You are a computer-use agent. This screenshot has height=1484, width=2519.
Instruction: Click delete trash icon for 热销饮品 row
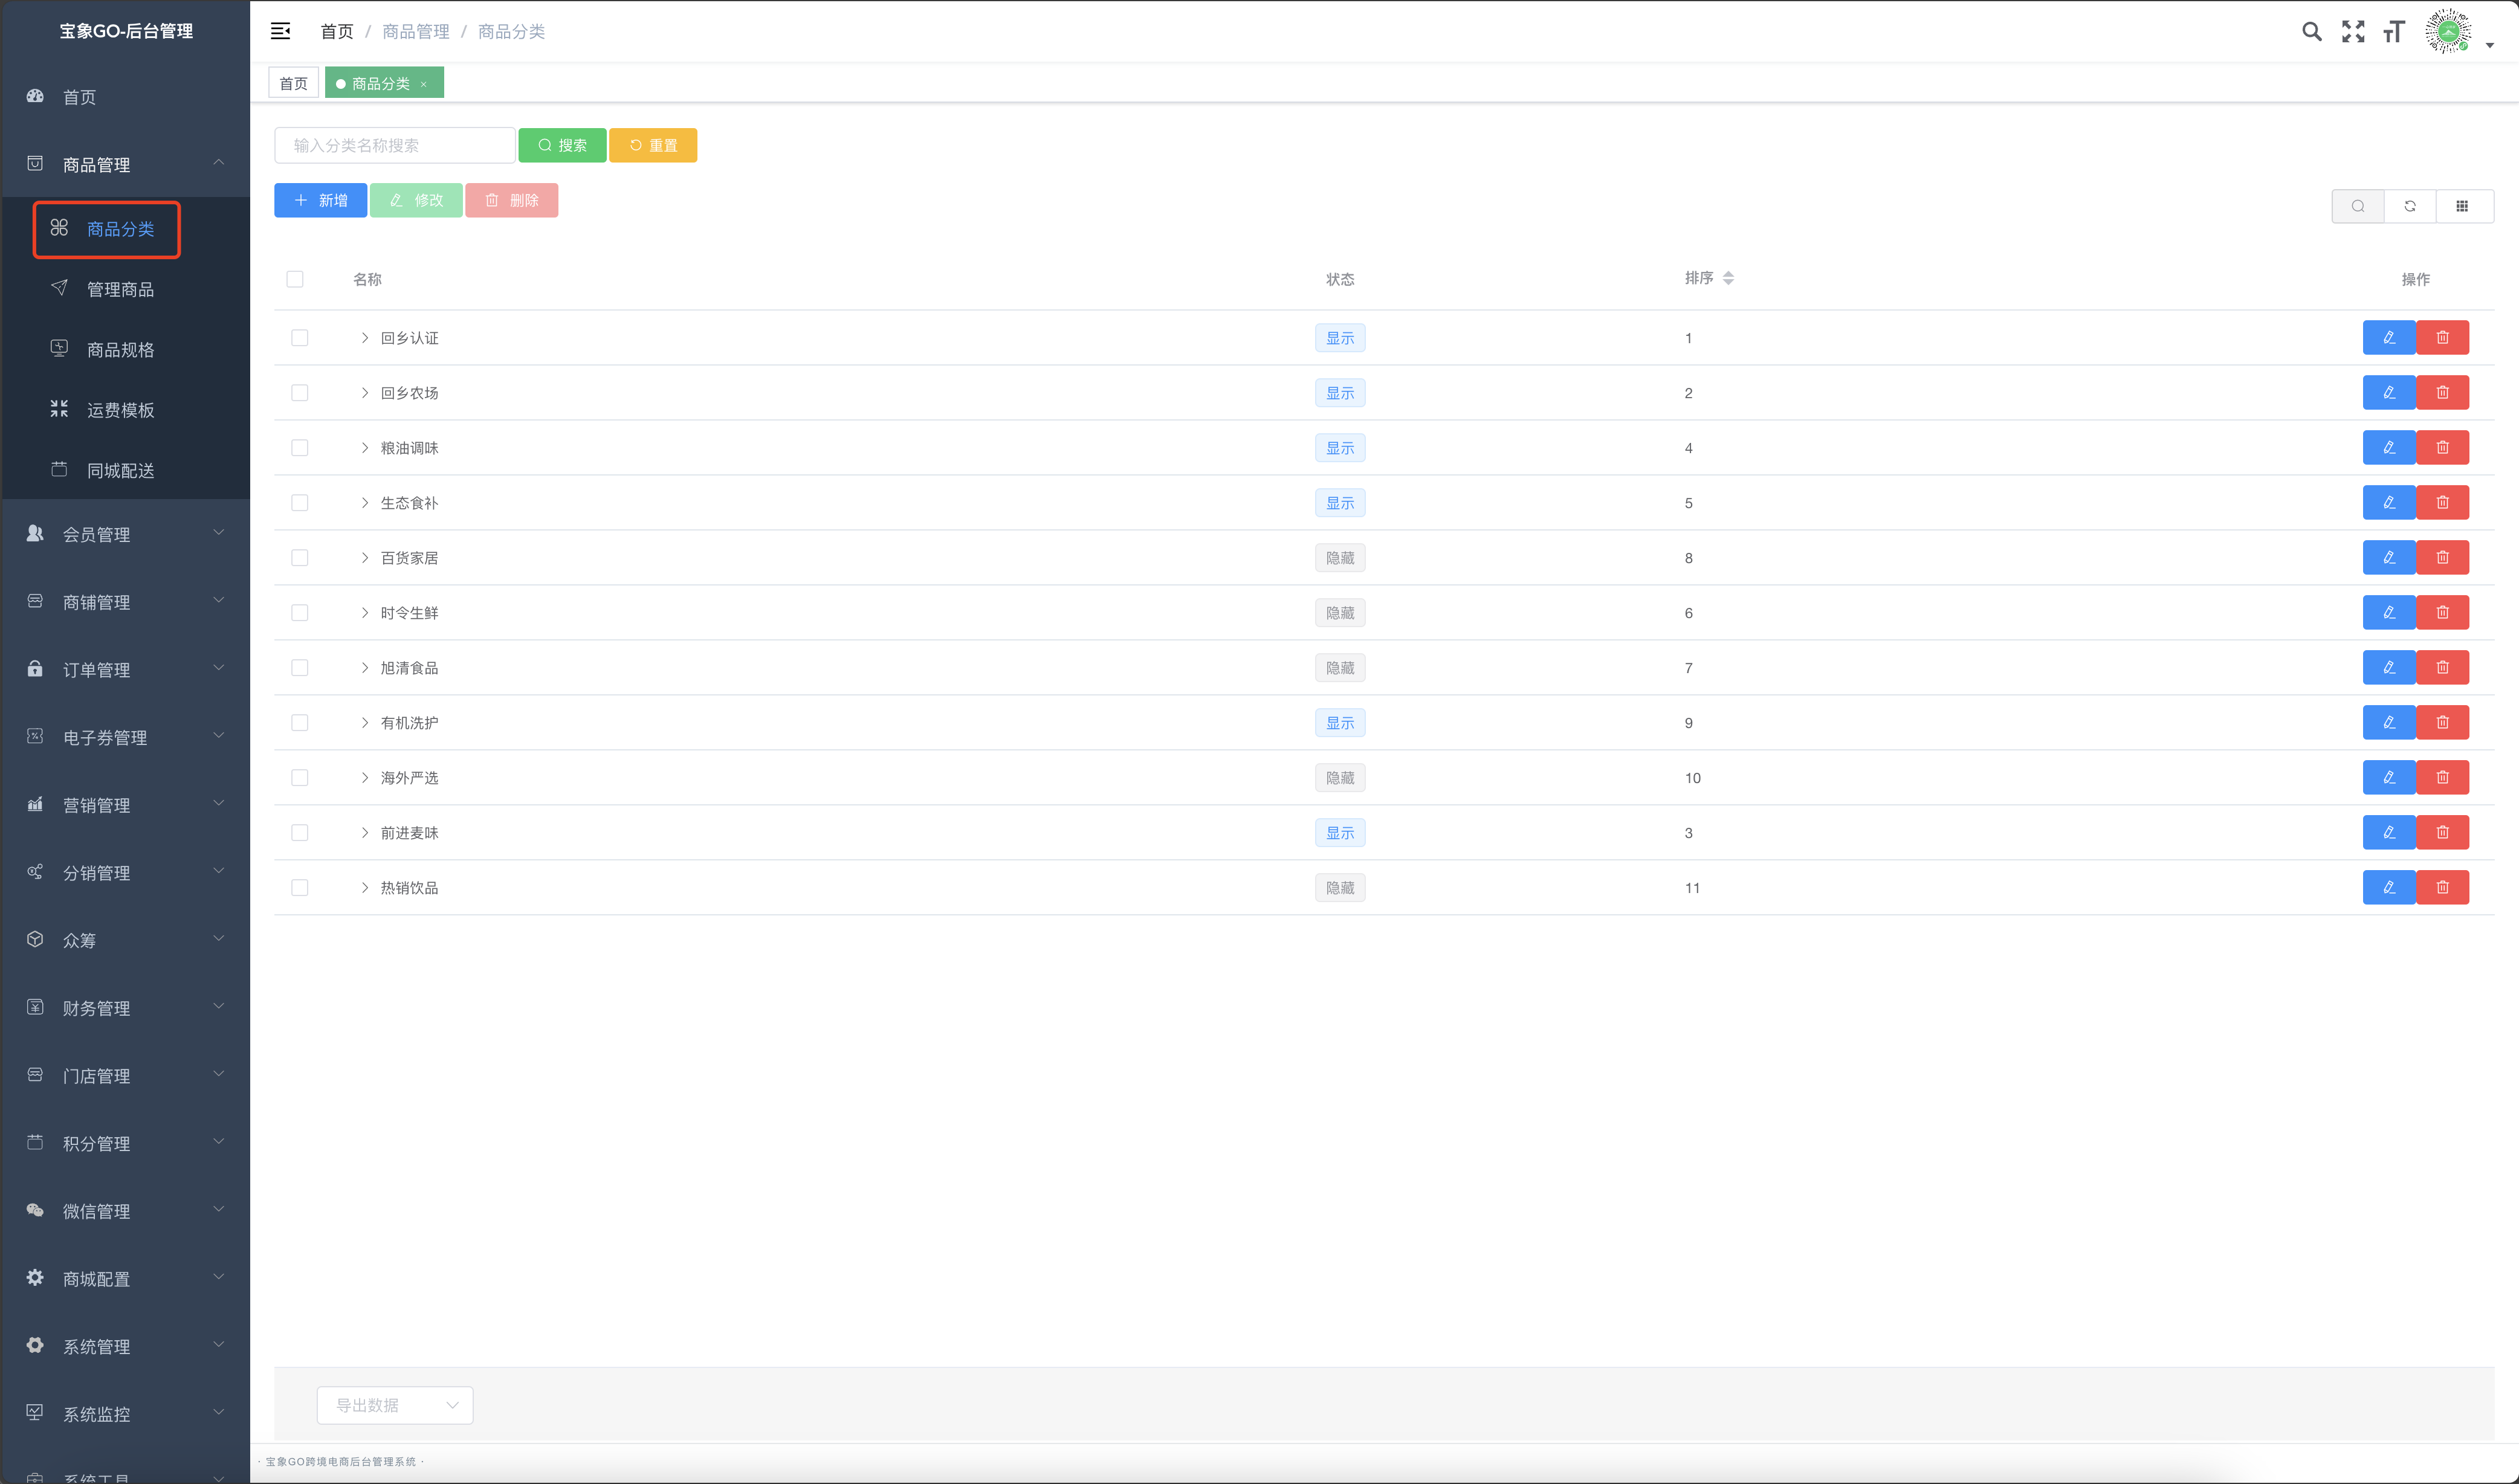click(2442, 888)
